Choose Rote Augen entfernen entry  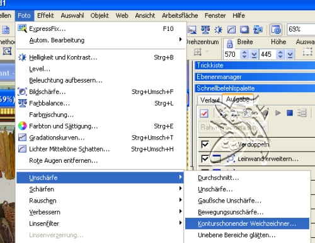coord(101,160)
